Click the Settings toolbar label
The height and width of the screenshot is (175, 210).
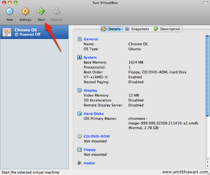tap(25, 20)
